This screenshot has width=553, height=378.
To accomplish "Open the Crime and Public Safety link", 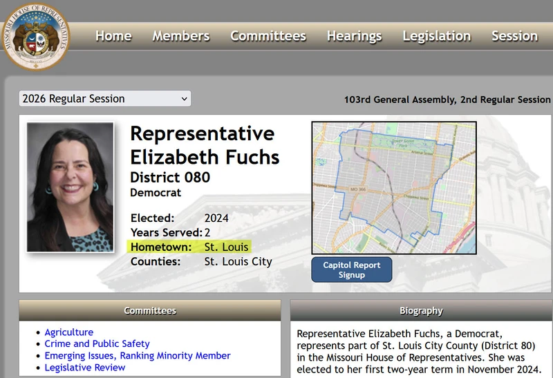I will coord(97,344).
